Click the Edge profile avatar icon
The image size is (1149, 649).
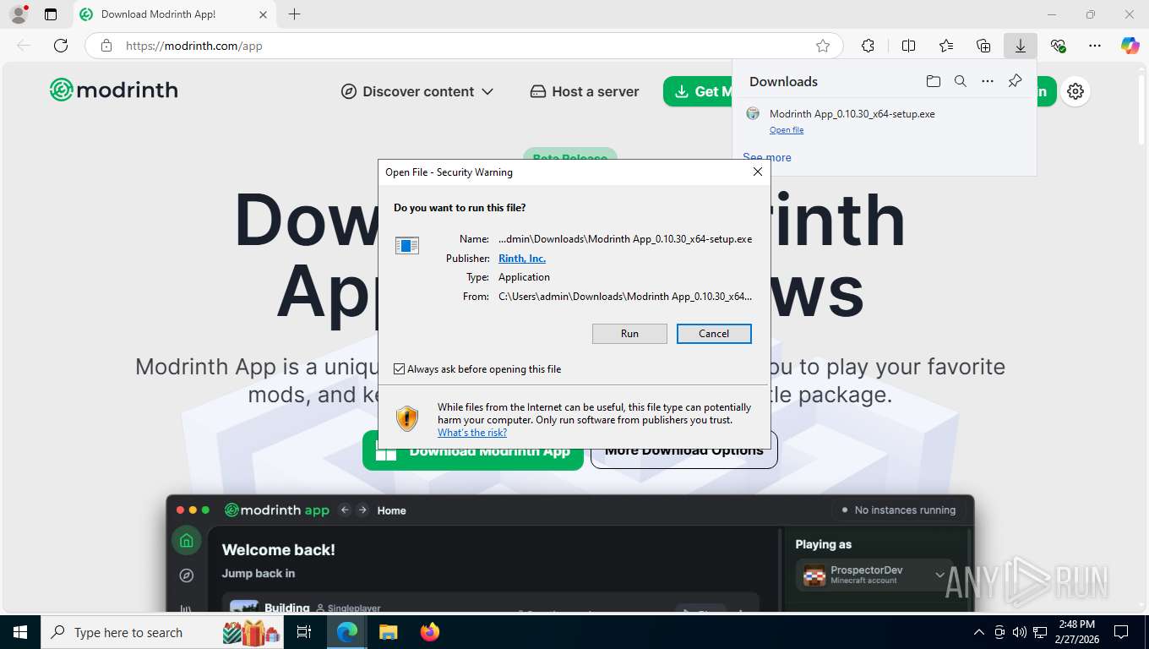pyautogui.click(x=18, y=14)
